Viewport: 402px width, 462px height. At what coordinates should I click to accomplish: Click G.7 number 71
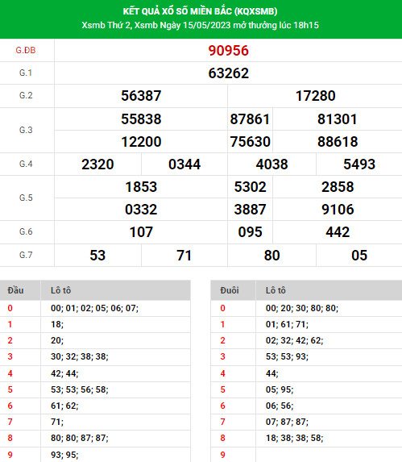pyautogui.click(x=184, y=256)
